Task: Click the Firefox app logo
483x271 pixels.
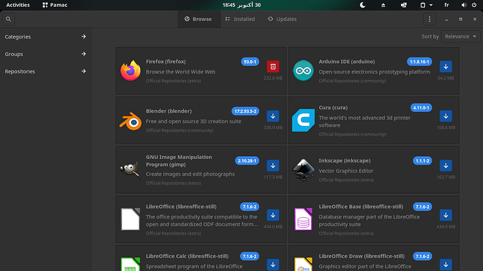Action: point(130,71)
